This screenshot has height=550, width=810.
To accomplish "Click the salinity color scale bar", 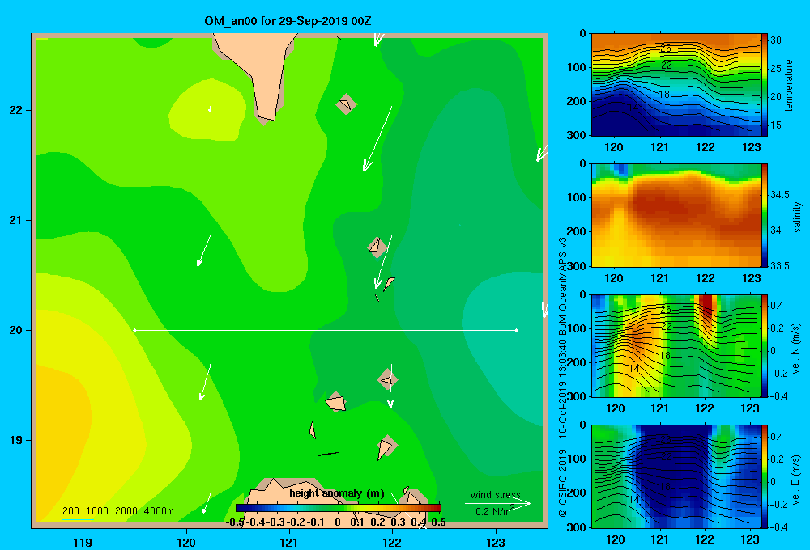I will tap(765, 215).
